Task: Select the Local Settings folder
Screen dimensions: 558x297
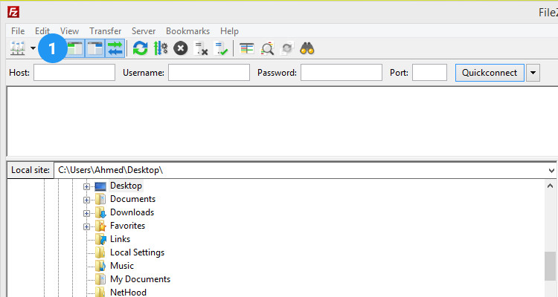Action: (x=137, y=252)
